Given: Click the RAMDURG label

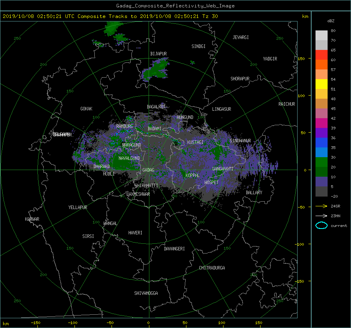Looking at the screenshot, I should pyautogui.click(x=124, y=126).
